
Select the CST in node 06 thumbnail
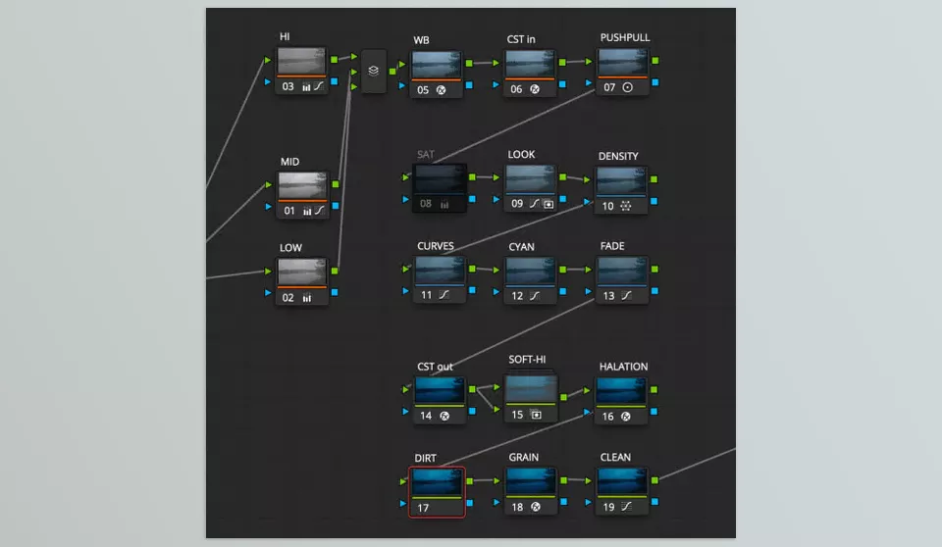(x=530, y=65)
